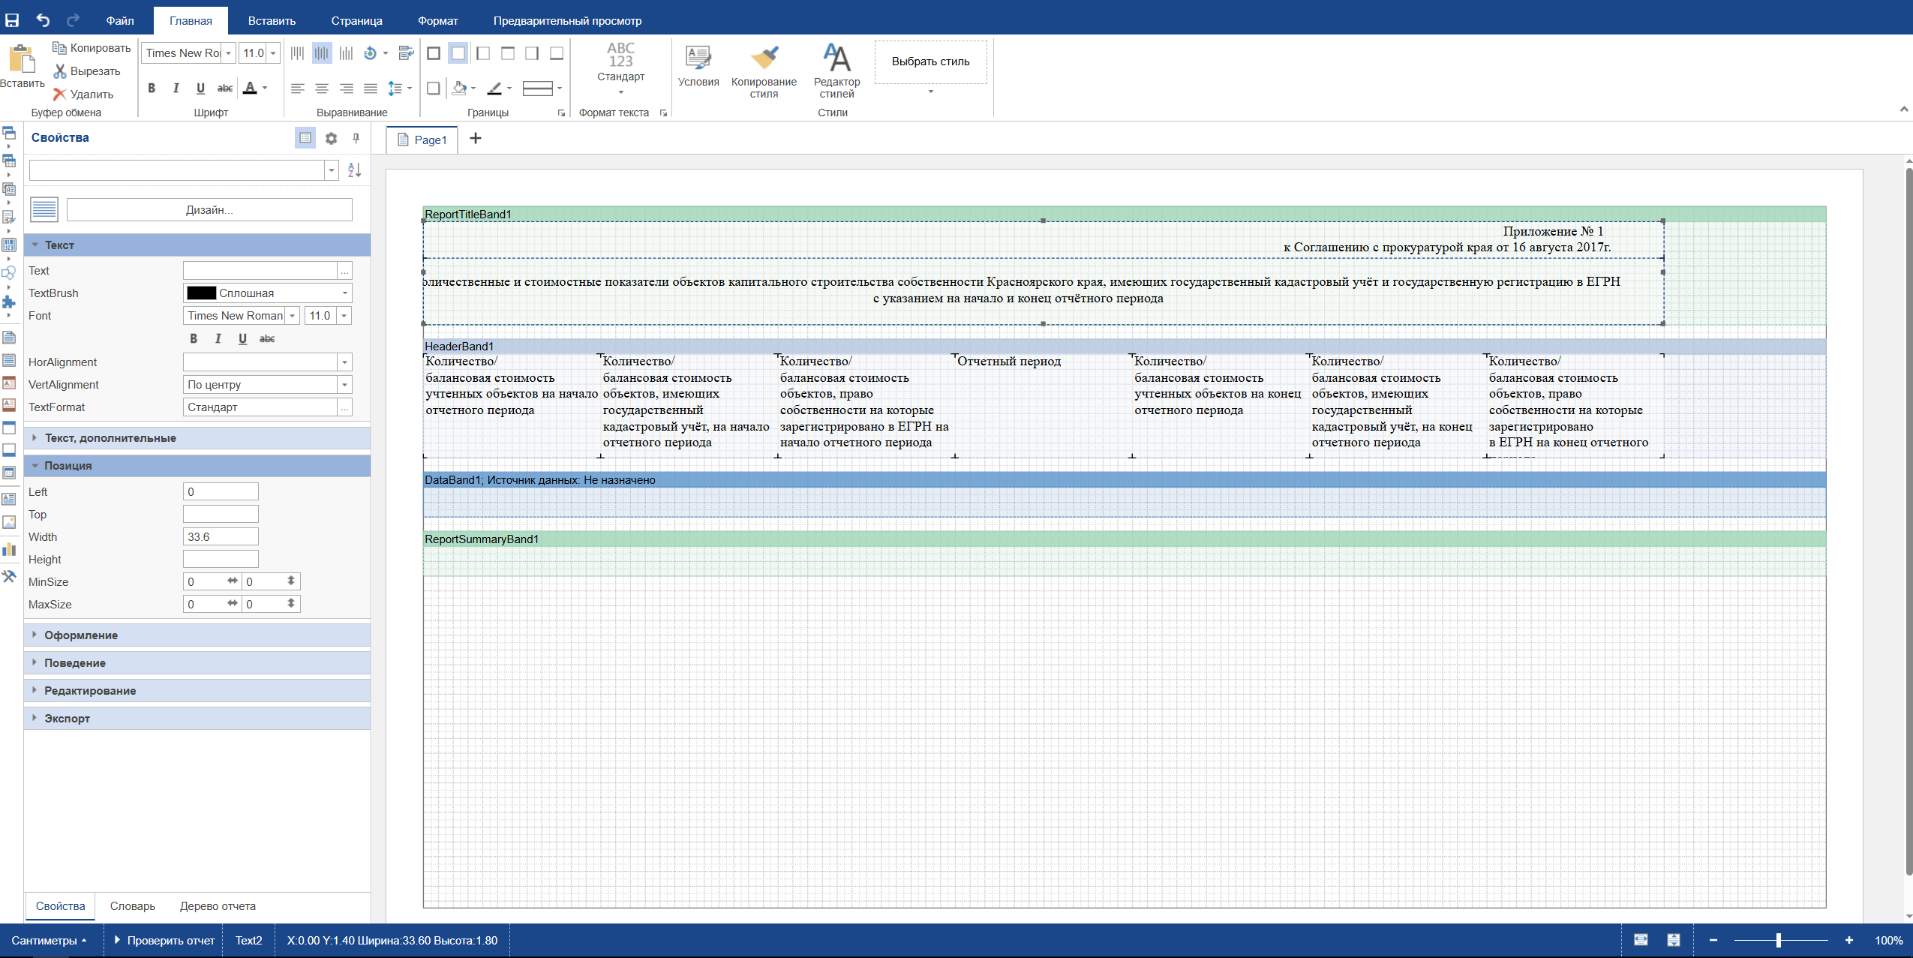This screenshot has height=958, width=1913.
Task: Open Стандарт text format dropdown
Action: [621, 93]
